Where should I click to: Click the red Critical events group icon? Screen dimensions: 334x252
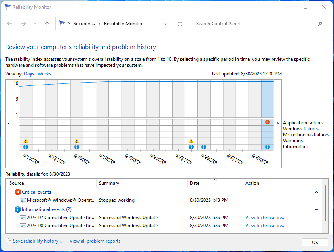pos(18,192)
